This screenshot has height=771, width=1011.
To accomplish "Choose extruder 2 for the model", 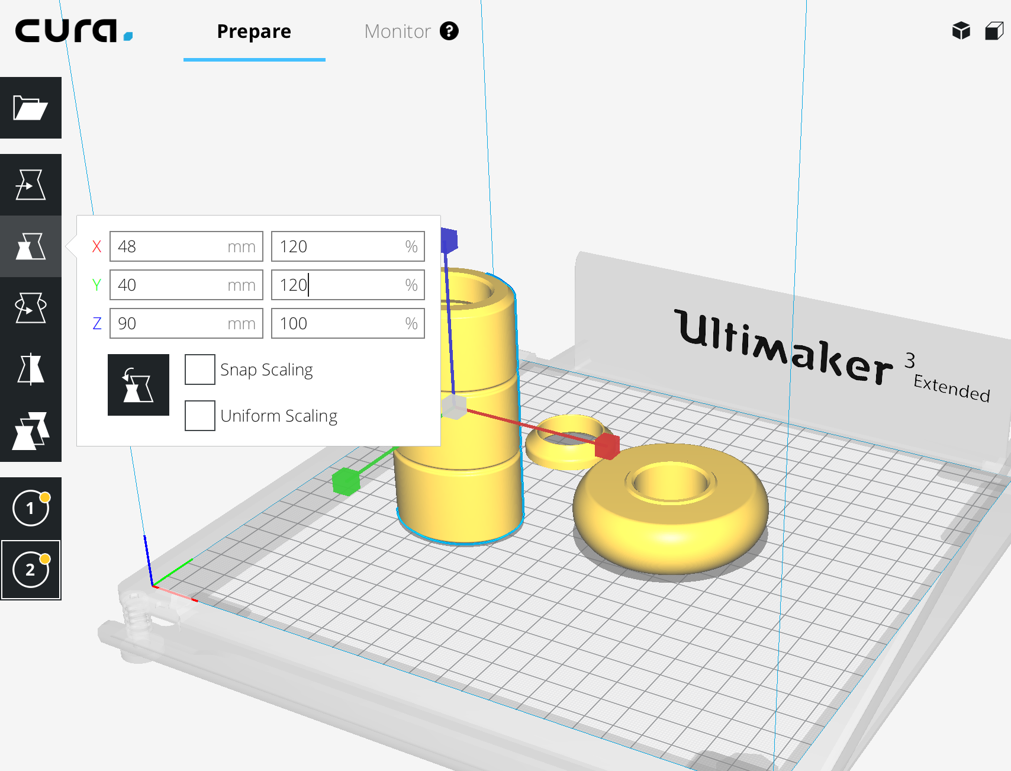I will (x=31, y=570).
